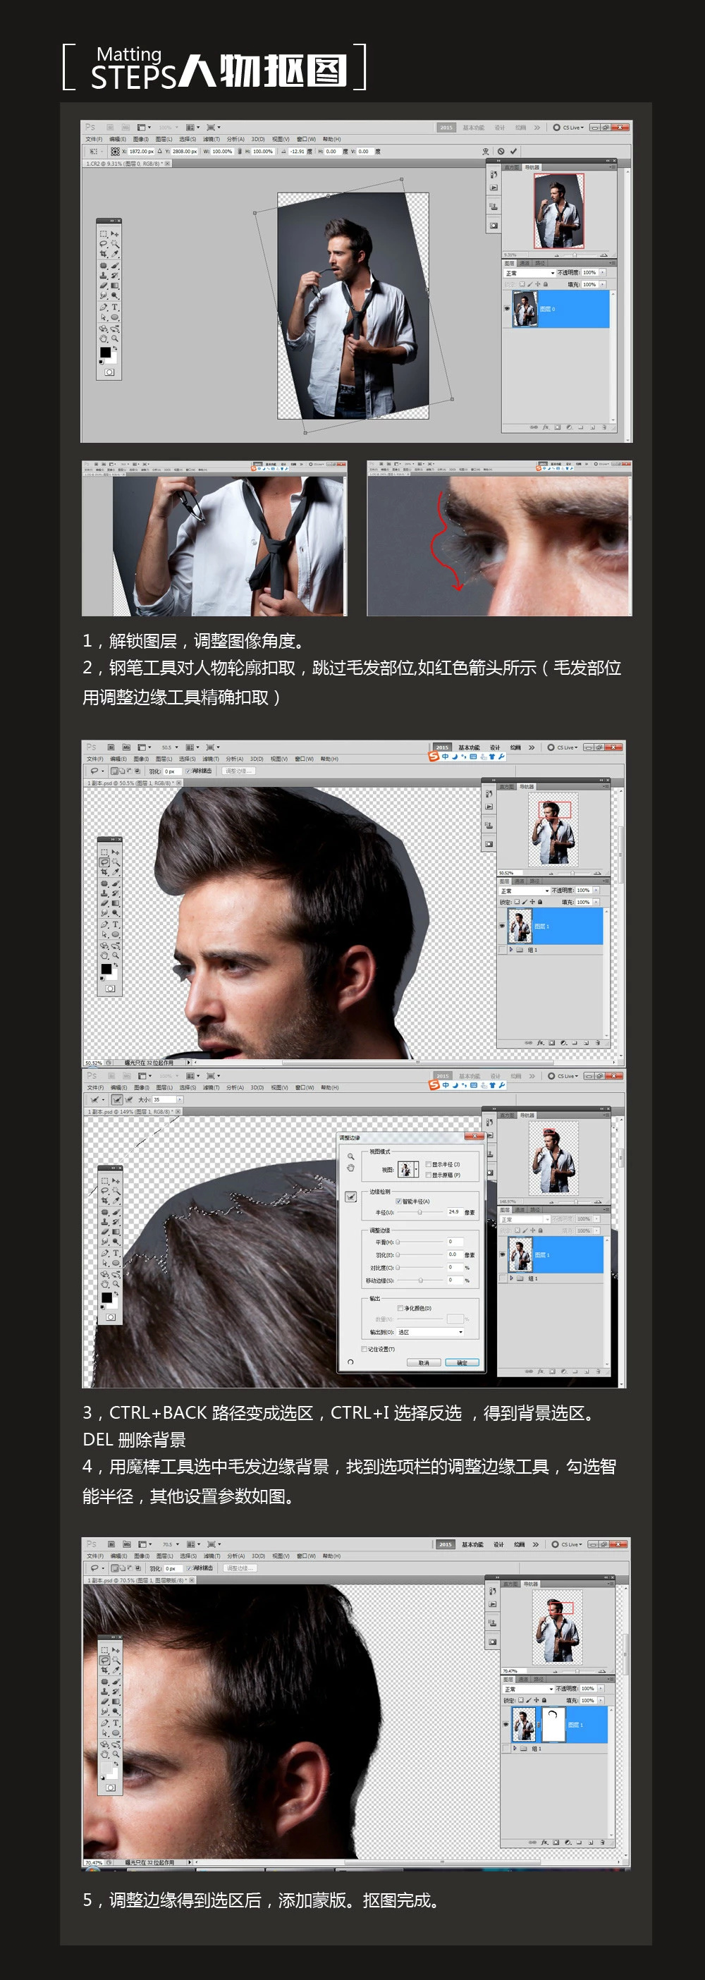Enable 净化颜色 (D) checkbox
This screenshot has height=1980, width=705.
coord(400,1307)
